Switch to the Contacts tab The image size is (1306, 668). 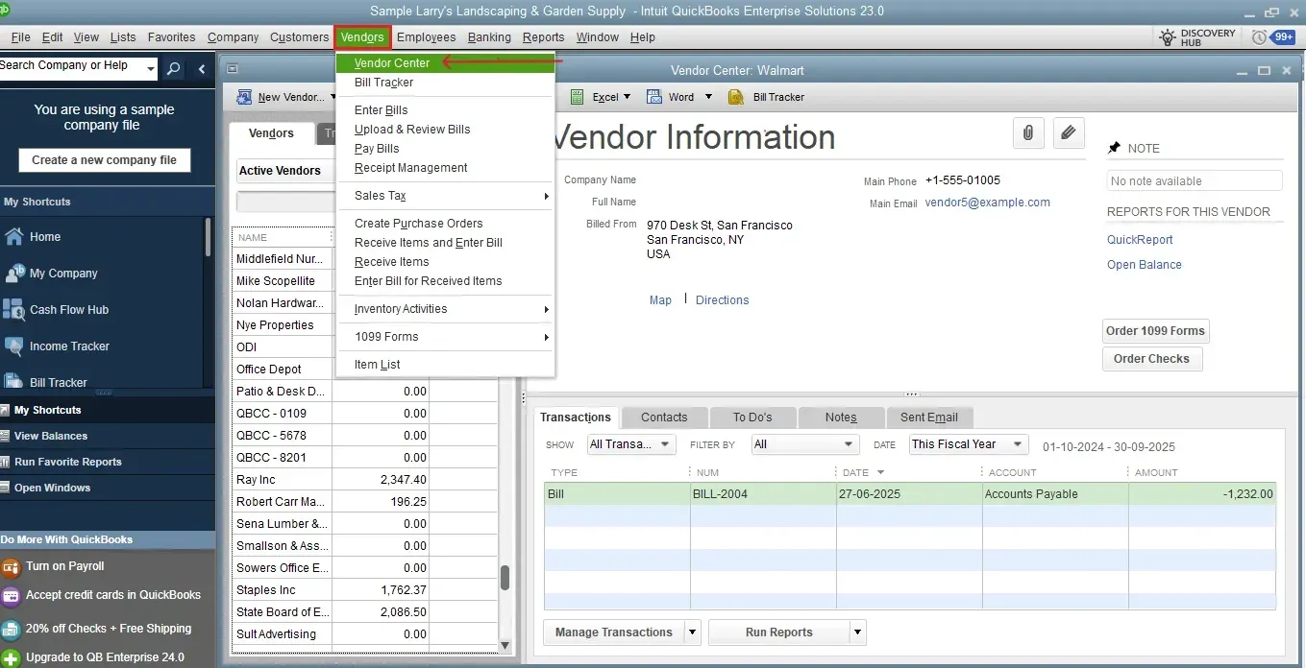pyautogui.click(x=663, y=417)
